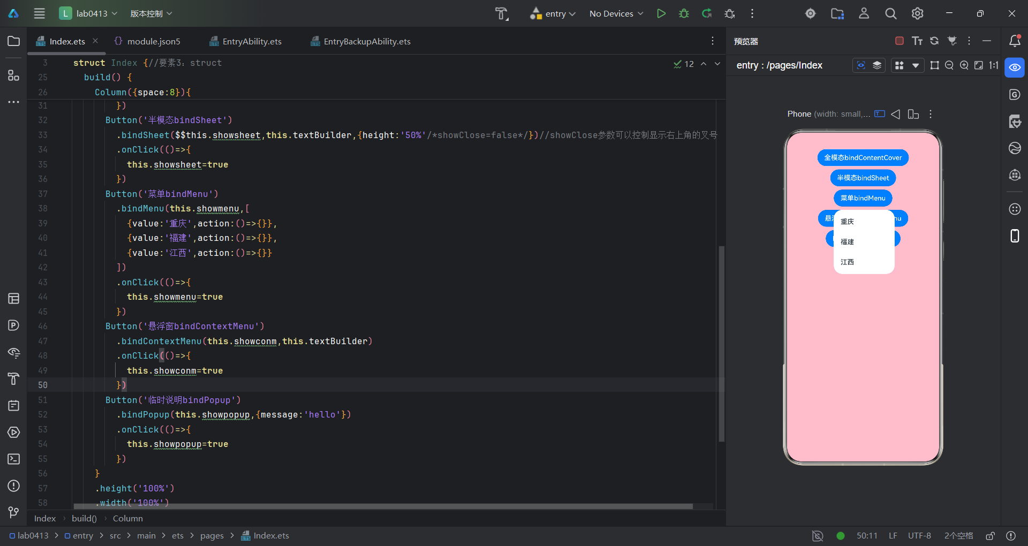Image resolution: width=1028 pixels, height=546 pixels.
Task: Open editor tabs more options menu
Action: pyautogui.click(x=713, y=41)
